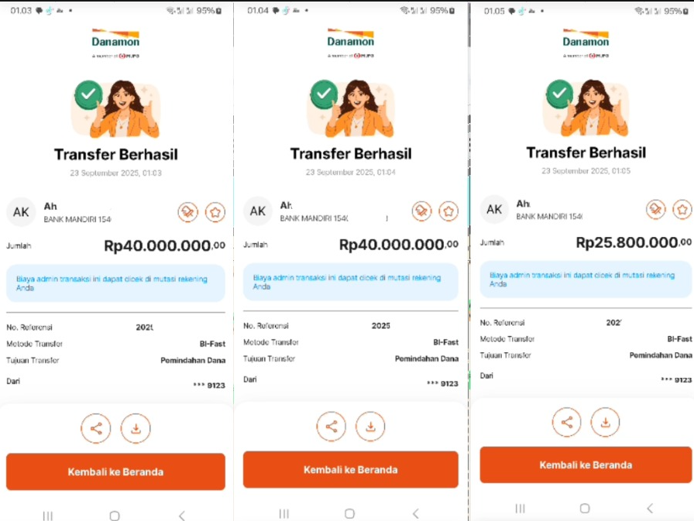The height and width of the screenshot is (521, 694).
Task: Download the Rp25.800.000 transfer receipt
Action: (x=605, y=422)
